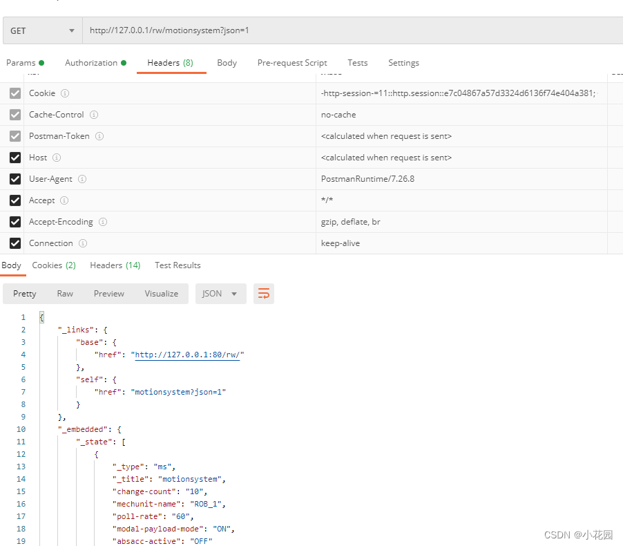Click the "modal-payload-mode" key
This screenshot has width=623, height=546.
[157, 529]
